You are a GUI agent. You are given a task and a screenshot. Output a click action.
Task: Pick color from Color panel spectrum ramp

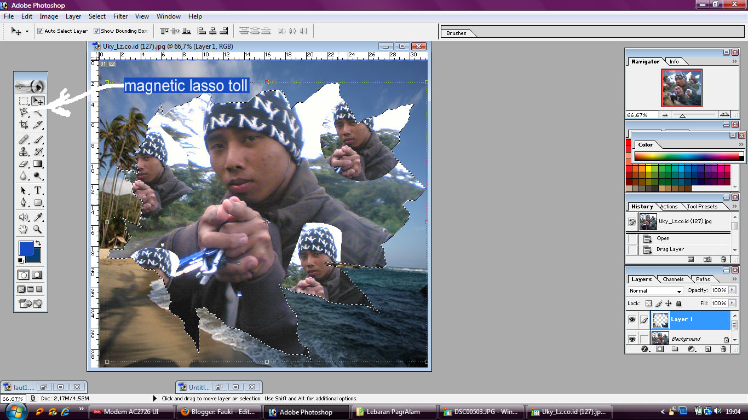click(x=687, y=156)
